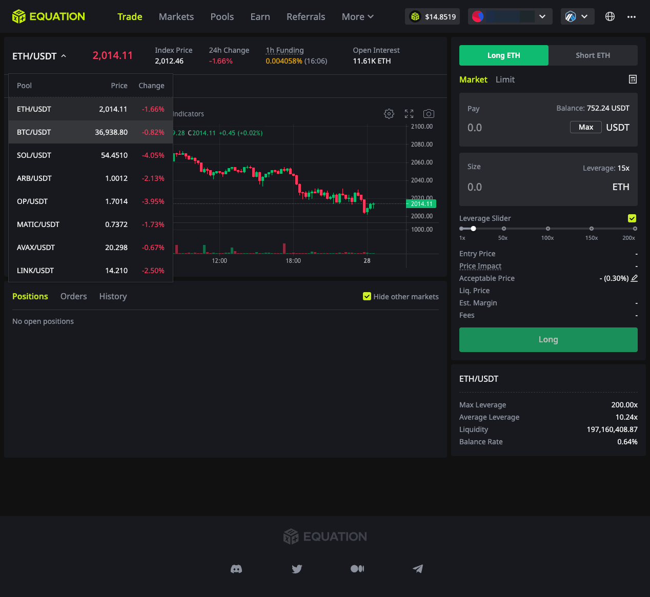Select Market order type
650x597 pixels.
click(x=473, y=79)
